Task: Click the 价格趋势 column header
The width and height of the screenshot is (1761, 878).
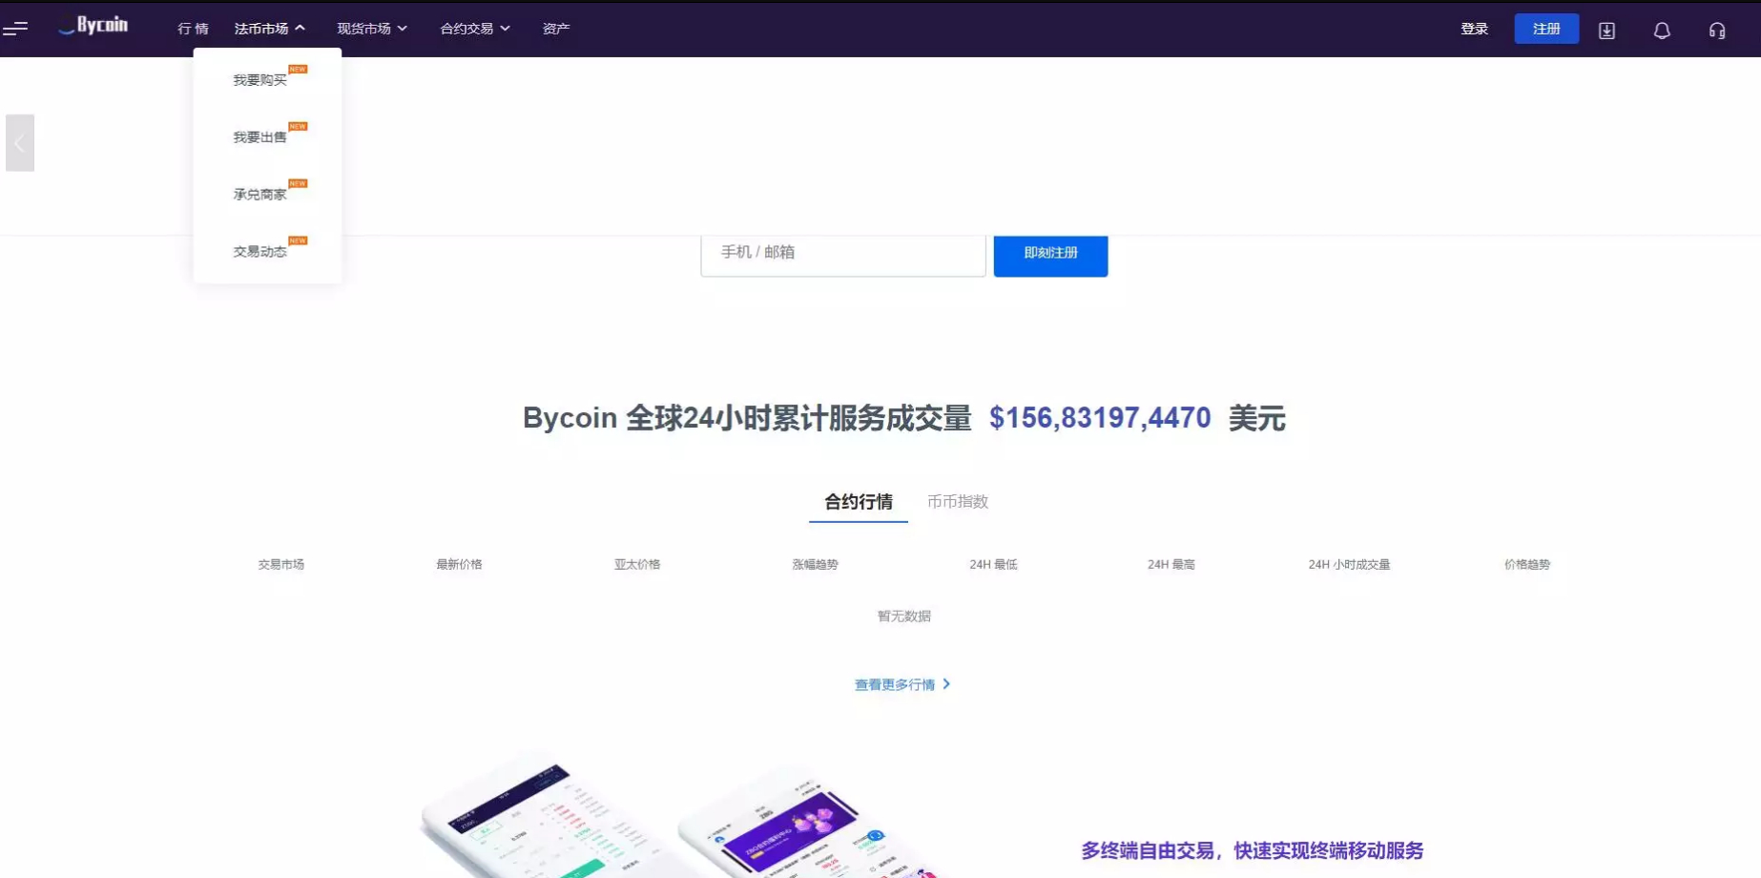Action: point(1527,564)
